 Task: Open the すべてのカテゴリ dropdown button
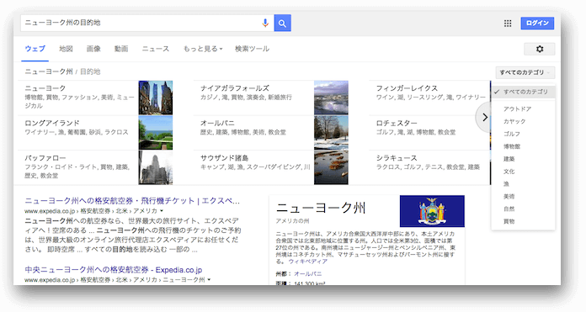[525, 72]
